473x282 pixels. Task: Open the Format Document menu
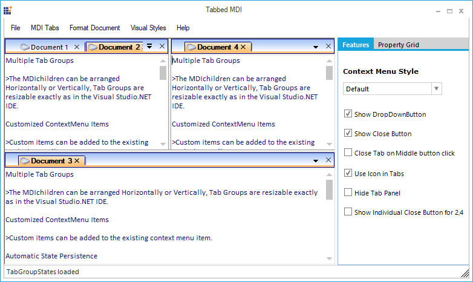point(95,28)
